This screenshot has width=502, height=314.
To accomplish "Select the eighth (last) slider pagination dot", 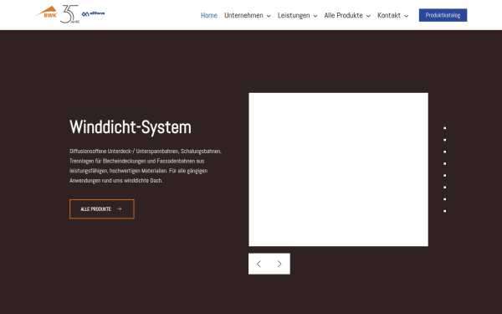I will click(x=445, y=211).
